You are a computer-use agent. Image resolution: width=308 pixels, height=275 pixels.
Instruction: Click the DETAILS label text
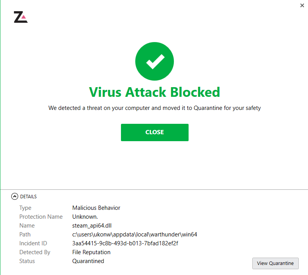pos(28,197)
